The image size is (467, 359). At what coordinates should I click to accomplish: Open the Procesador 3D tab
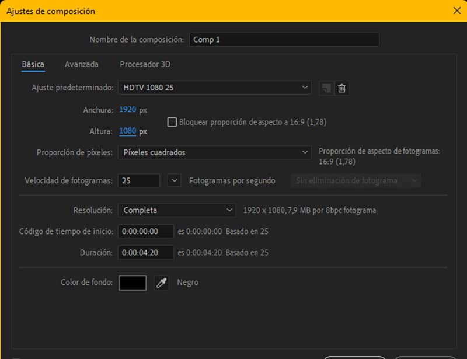click(x=145, y=64)
